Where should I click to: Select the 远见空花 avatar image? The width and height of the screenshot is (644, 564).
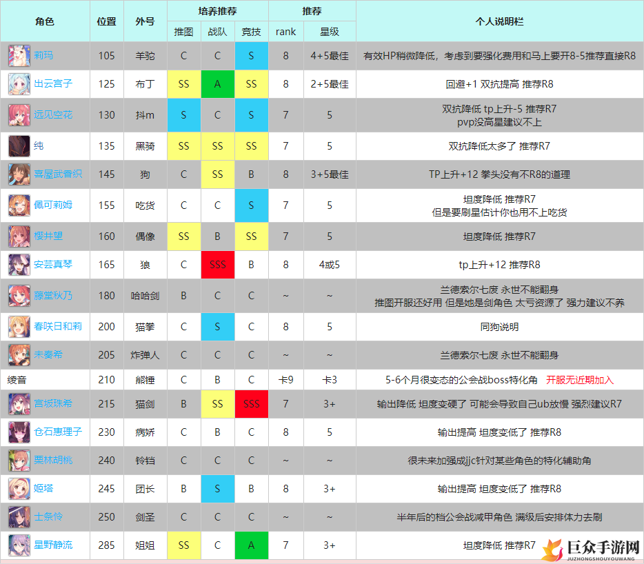[19, 115]
